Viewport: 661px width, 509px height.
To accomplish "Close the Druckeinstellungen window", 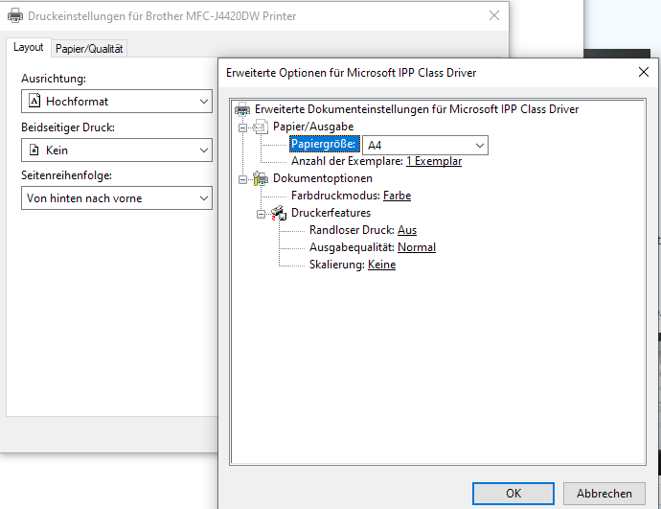I will 494,15.
